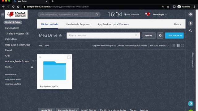The image size is (198, 111).
Task: Click the BOMPAR company logo
Action: 16,14
